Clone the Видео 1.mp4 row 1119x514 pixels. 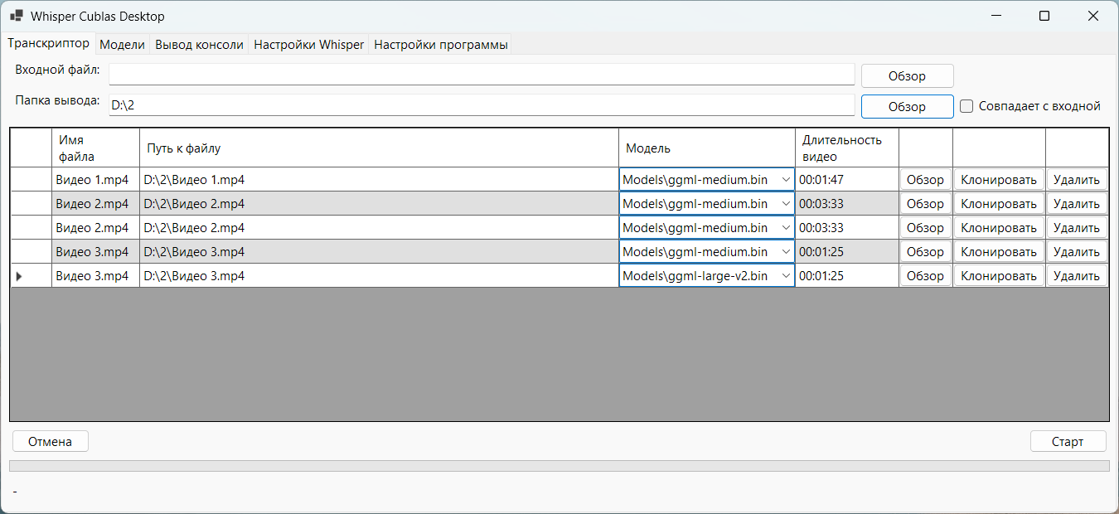(998, 180)
